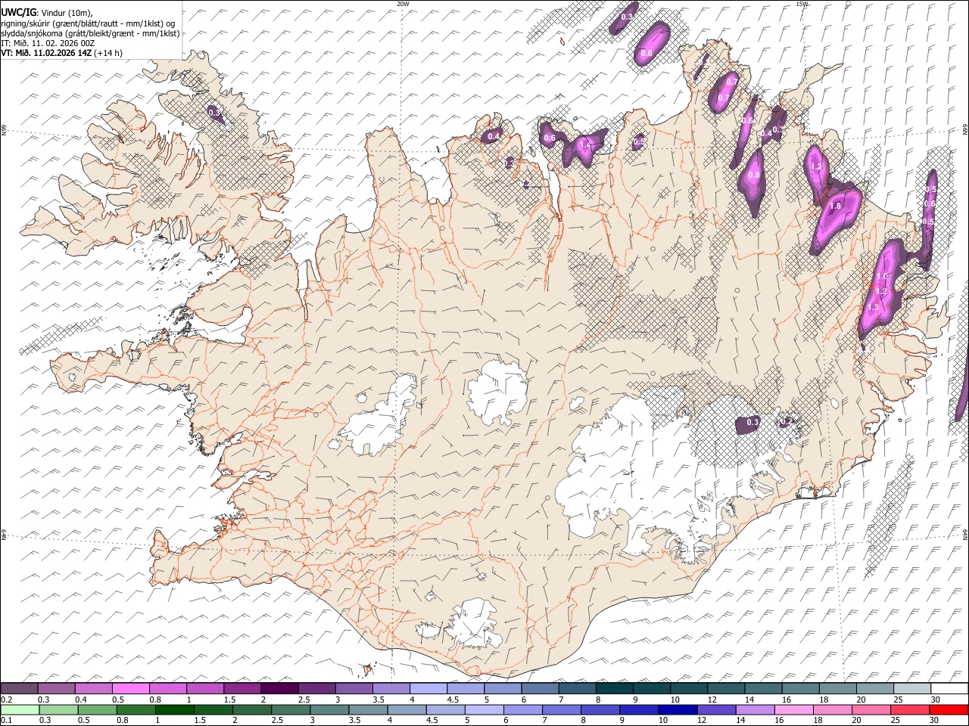
Task: Choose the 8 blue swatch in the lower legend
Action: [600, 709]
